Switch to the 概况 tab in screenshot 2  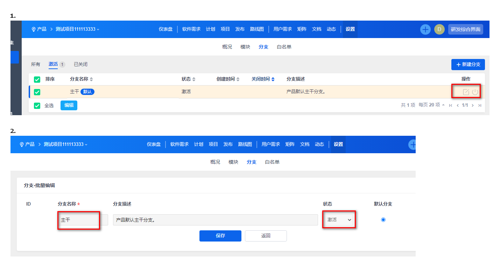click(x=215, y=162)
